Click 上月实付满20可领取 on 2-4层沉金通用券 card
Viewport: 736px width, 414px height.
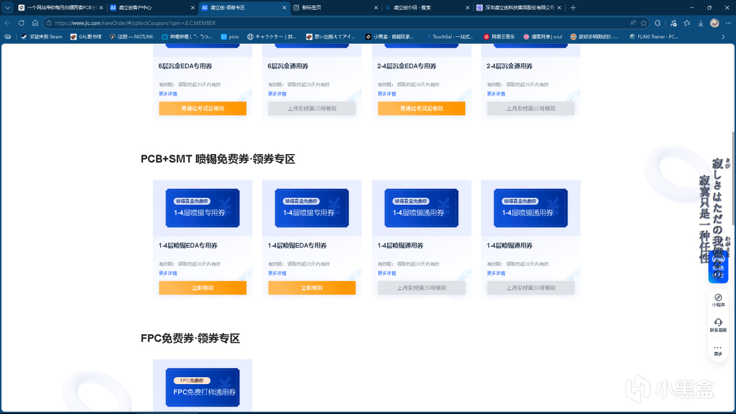pos(531,108)
